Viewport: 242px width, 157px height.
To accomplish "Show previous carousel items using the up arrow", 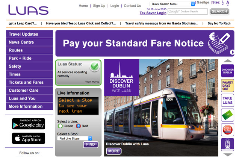I will [228, 61].
